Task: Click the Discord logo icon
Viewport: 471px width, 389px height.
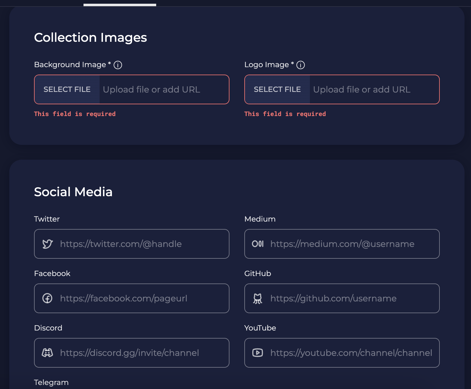Action: pyautogui.click(x=47, y=353)
